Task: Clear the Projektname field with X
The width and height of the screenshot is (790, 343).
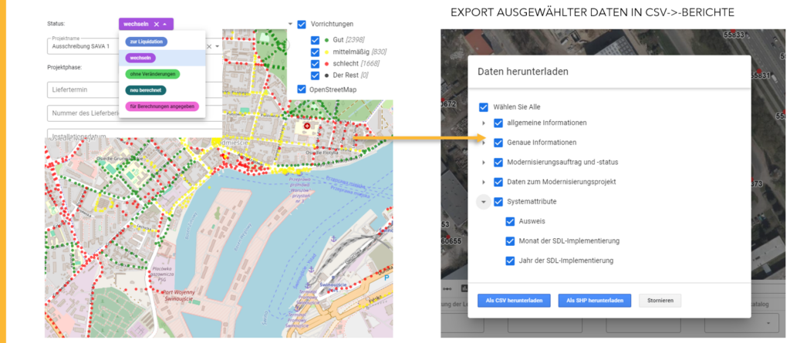Action: click(209, 46)
